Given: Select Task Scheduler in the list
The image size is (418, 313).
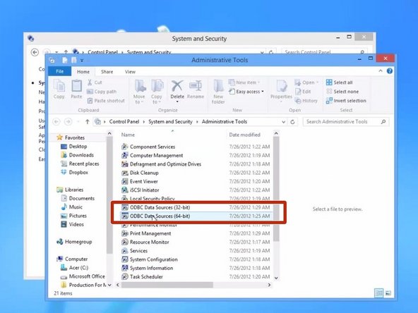Looking at the screenshot, I should (x=142, y=276).
